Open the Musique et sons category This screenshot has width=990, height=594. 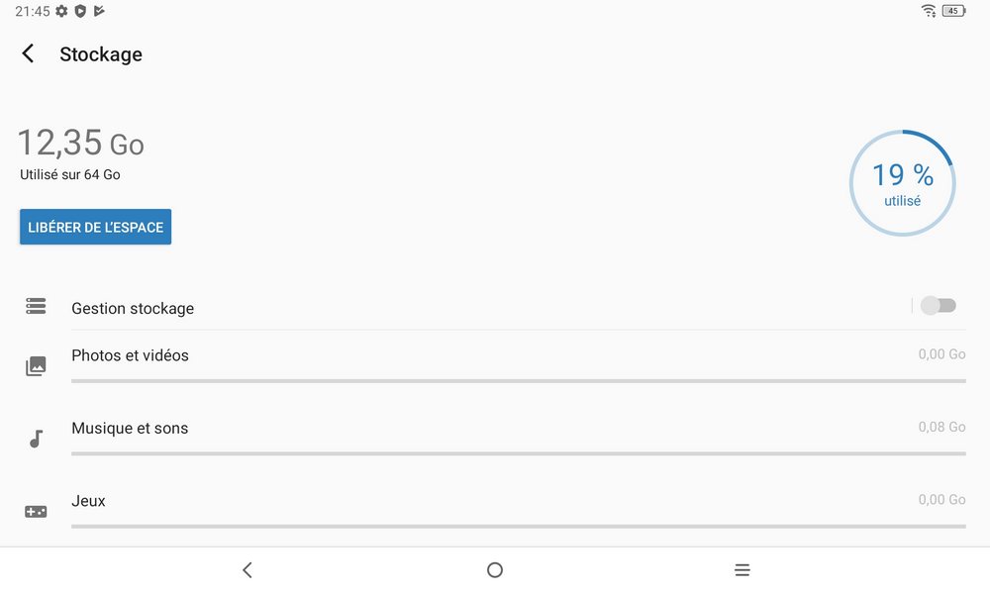click(130, 429)
